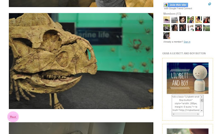Open member avatar of dark-haired woman in profile
The width and height of the screenshot is (222, 134).
(174, 28)
